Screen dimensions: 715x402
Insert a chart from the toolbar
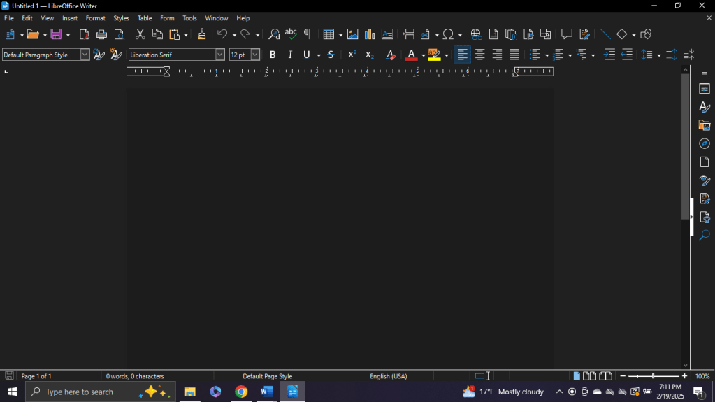pyautogui.click(x=370, y=34)
